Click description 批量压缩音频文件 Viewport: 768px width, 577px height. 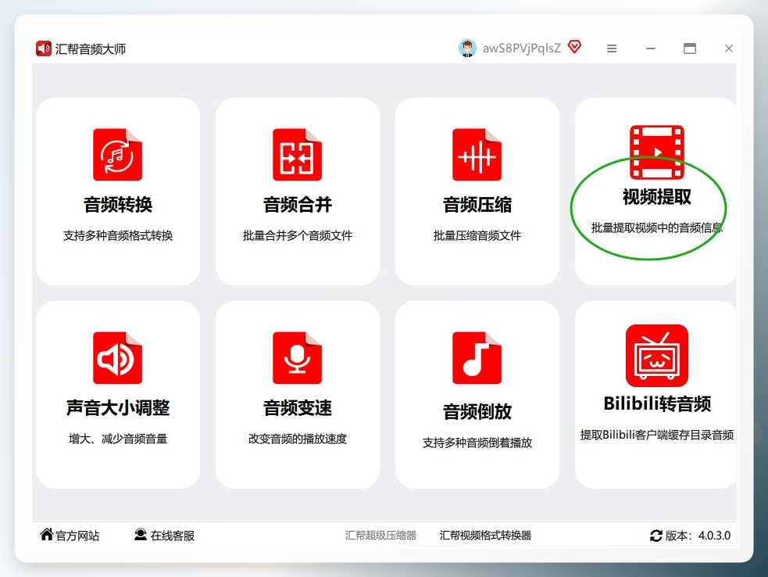(x=477, y=236)
